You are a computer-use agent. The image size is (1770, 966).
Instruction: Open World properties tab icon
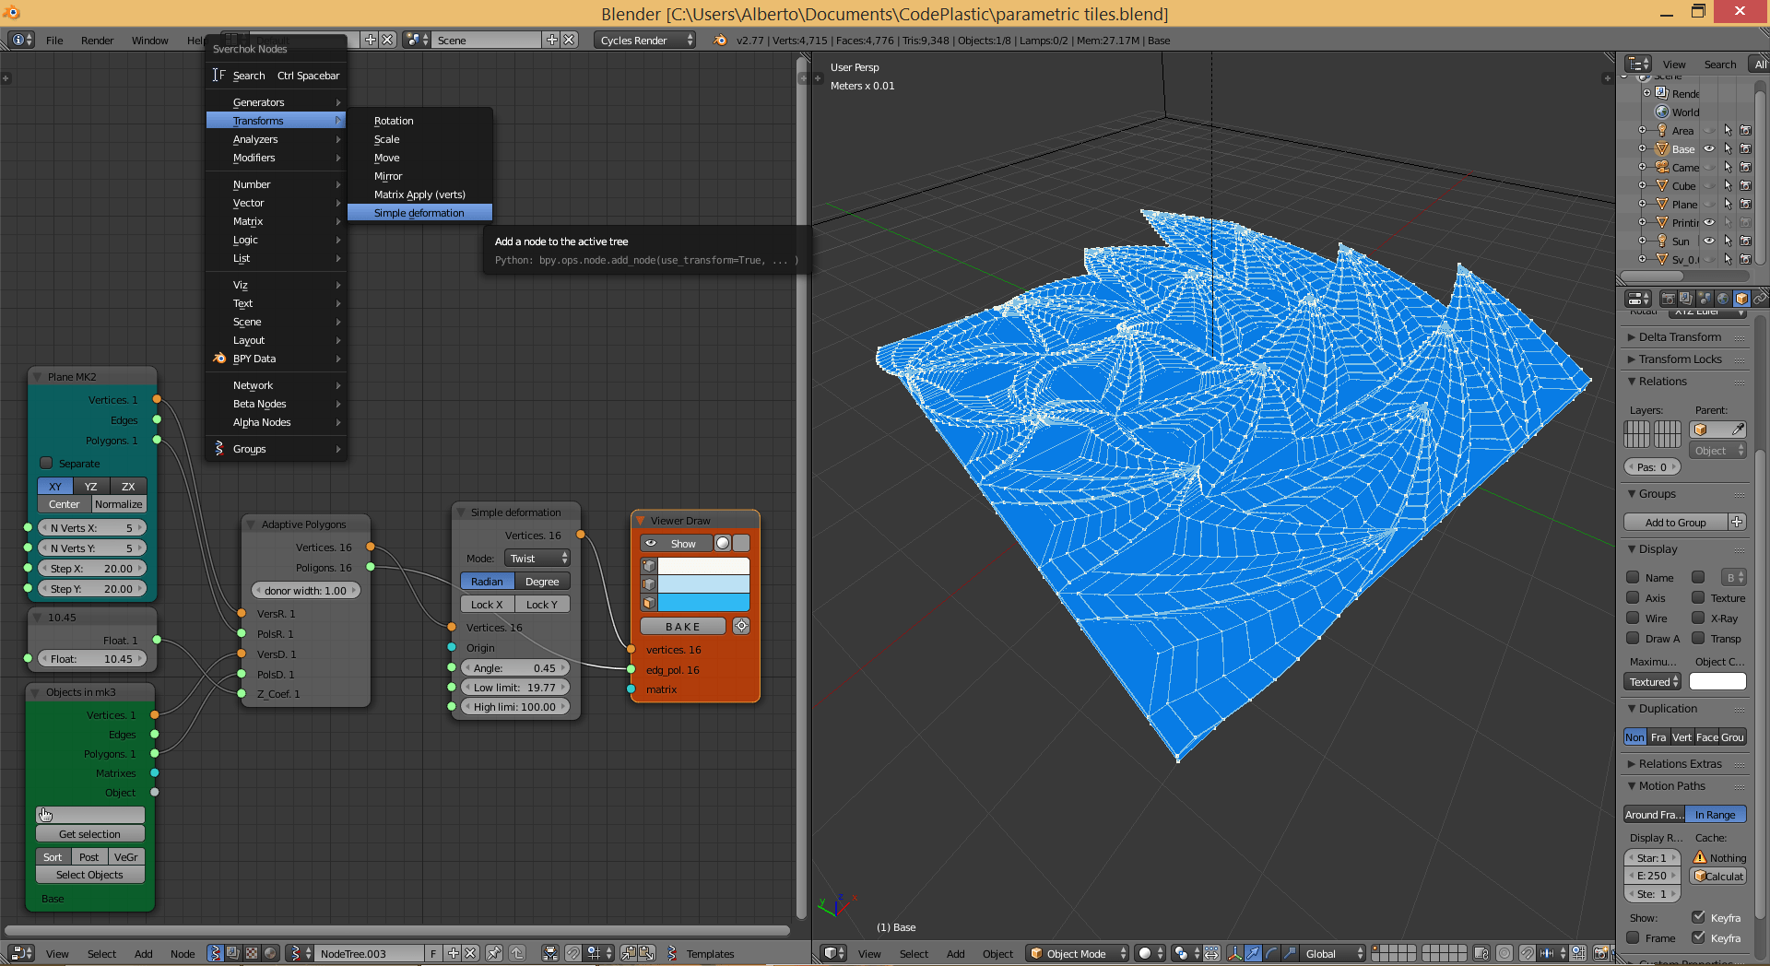pos(1723,299)
